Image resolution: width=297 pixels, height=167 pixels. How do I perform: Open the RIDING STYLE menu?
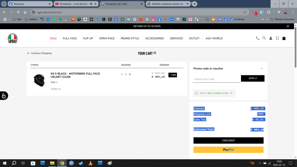(x=130, y=38)
